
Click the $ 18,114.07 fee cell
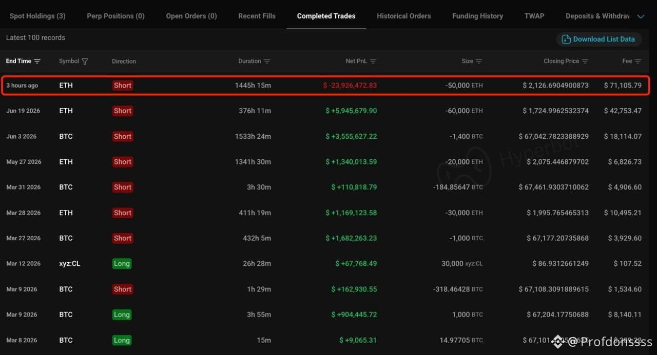[x=623, y=136]
